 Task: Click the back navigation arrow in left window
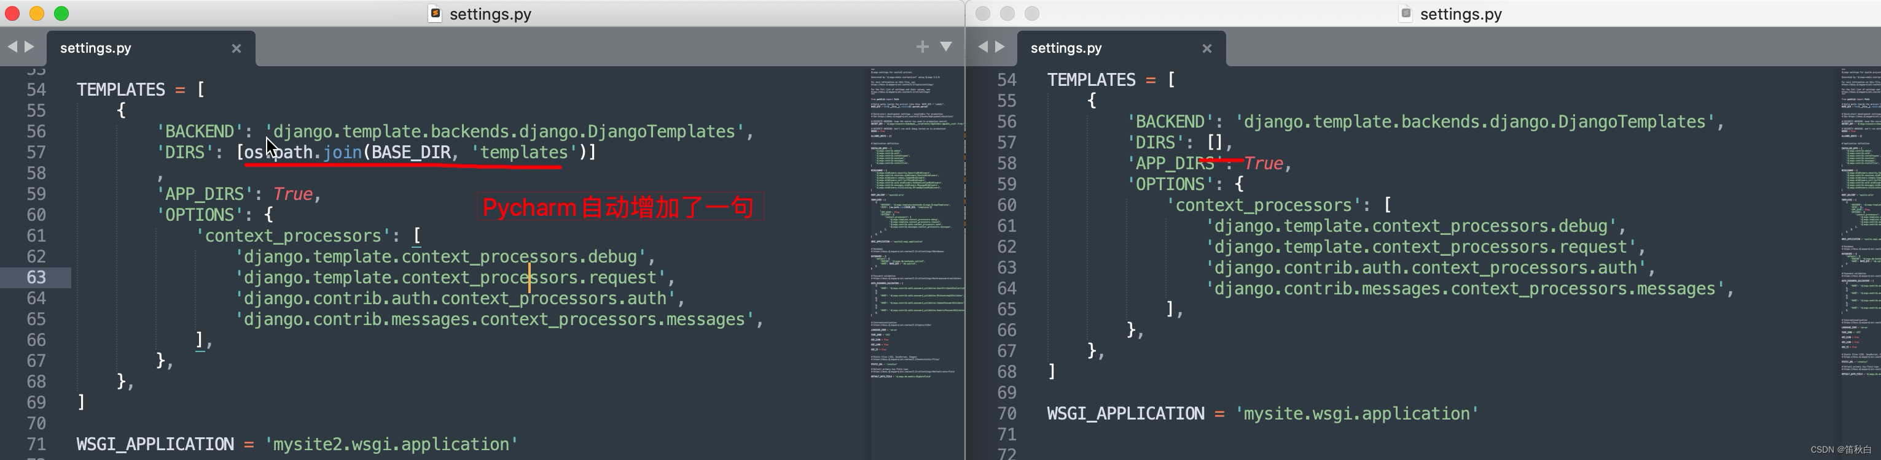coord(12,47)
